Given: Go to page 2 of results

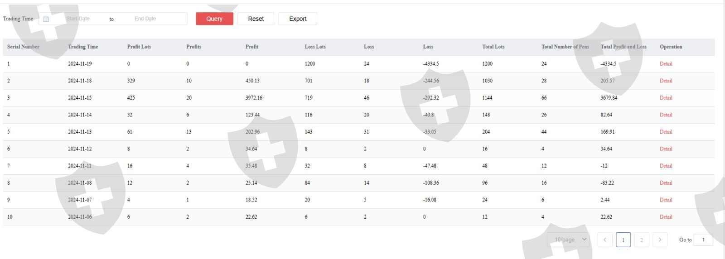Looking at the screenshot, I should pos(642,240).
